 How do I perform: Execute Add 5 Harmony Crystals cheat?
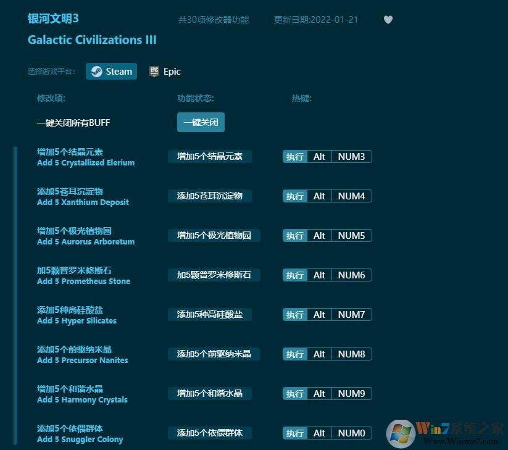pyautogui.click(x=294, y=393)
